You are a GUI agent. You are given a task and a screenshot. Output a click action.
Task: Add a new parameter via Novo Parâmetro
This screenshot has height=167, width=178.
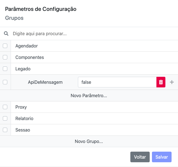(89, 96)
